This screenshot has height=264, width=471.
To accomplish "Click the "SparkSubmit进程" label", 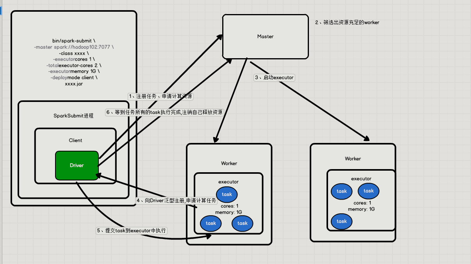I will tap(73, 116).
